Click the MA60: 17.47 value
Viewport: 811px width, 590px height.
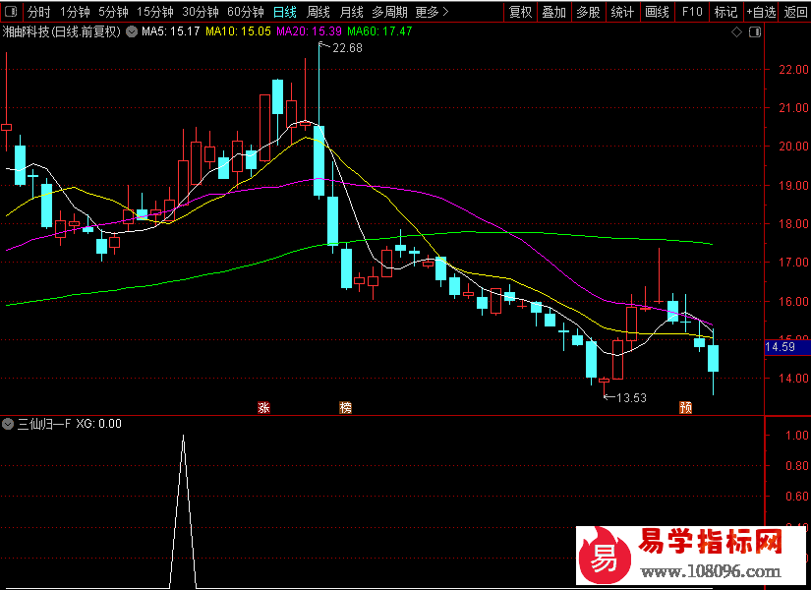pyautogui.click(x=379, y=31)
